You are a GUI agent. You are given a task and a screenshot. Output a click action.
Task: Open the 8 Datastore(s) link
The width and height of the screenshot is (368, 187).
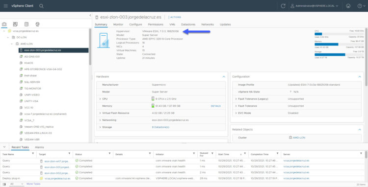[160, 127]
